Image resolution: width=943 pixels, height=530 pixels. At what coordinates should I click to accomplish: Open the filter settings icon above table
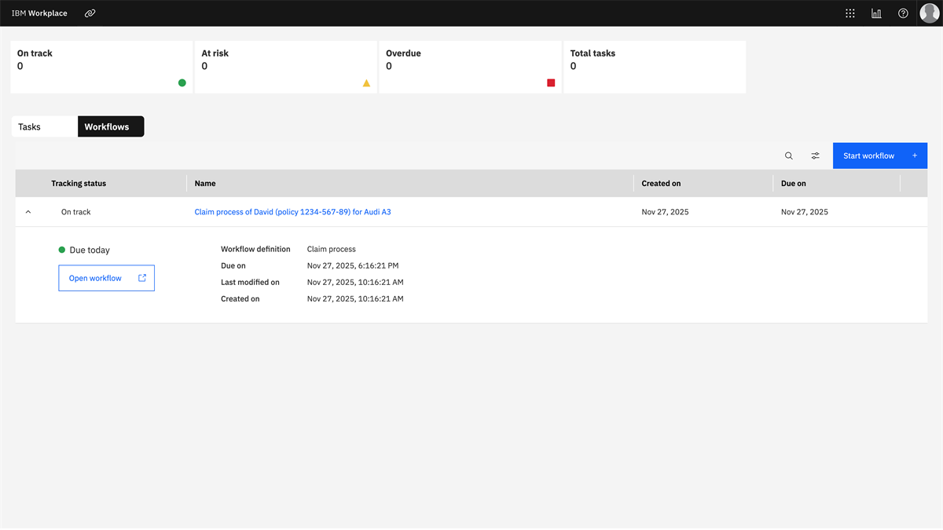(x=816, y=155)
